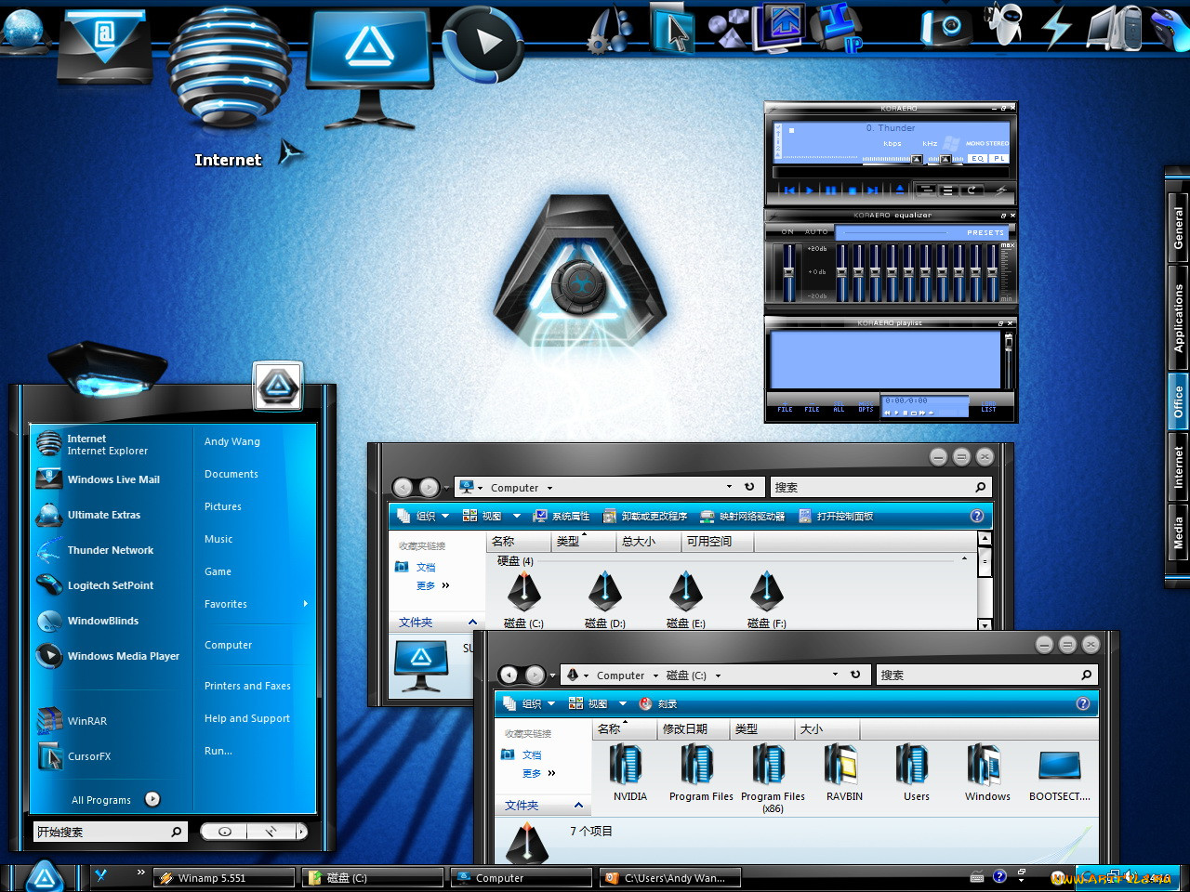Switch to the Office sidebar tab
This screenshot has height=892, width=1190.
pos(1178,401)
